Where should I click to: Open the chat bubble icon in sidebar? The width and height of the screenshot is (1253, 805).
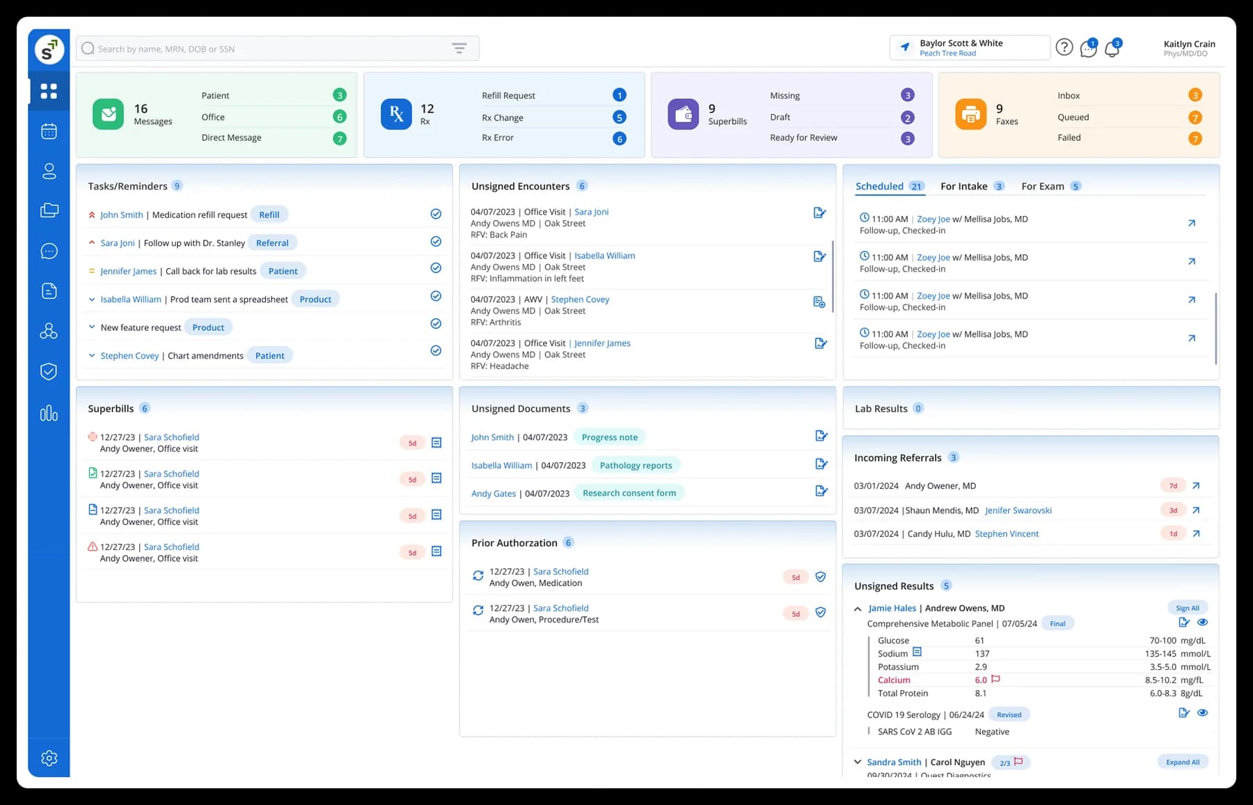click(49, 251)
